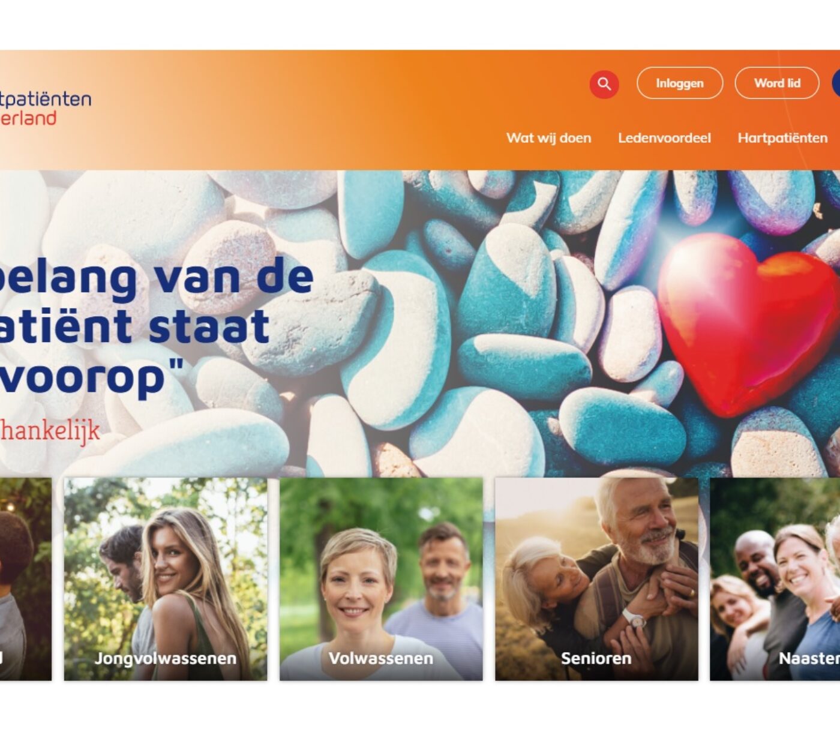Open the Wat wij doen menu
The width and height of the screenshot is (840, 753).
(x=548, y=138)
